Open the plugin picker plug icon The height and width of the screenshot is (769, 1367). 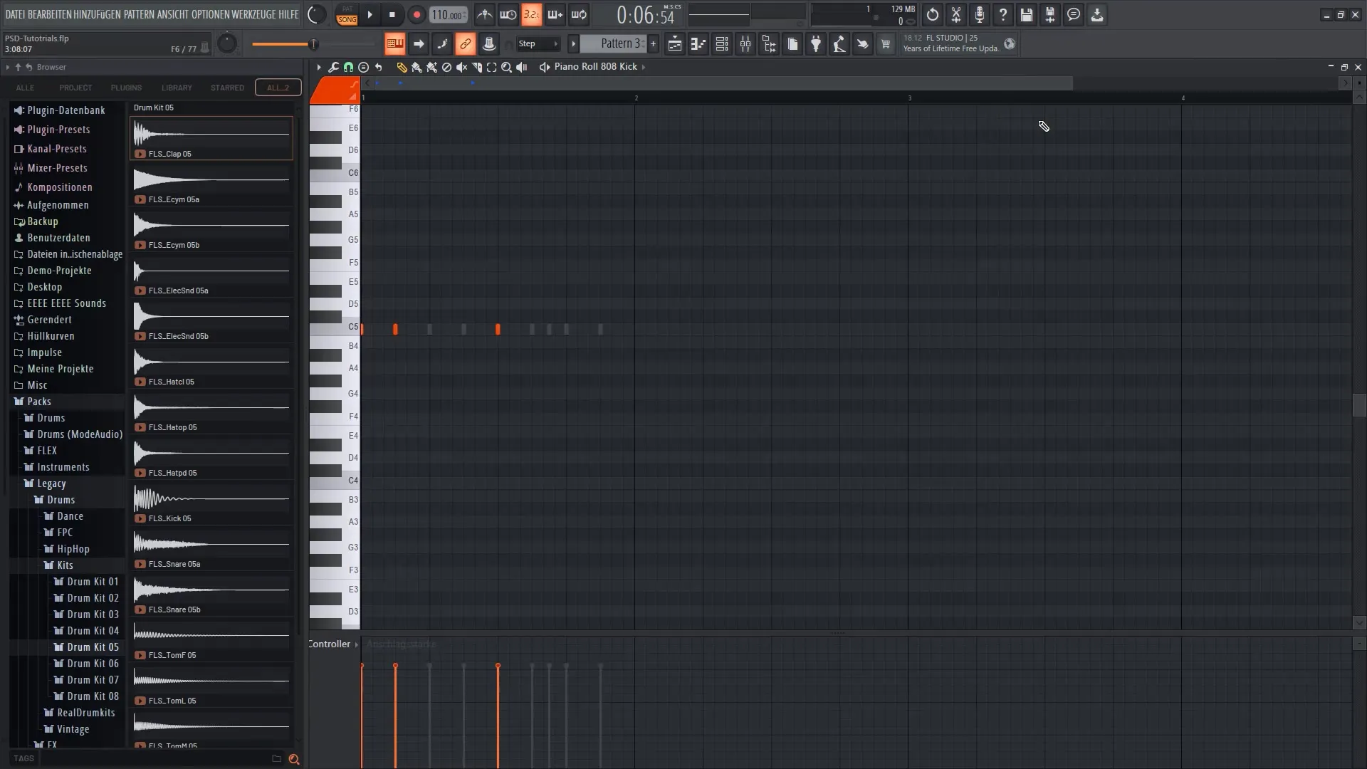[x=816, y=44]
